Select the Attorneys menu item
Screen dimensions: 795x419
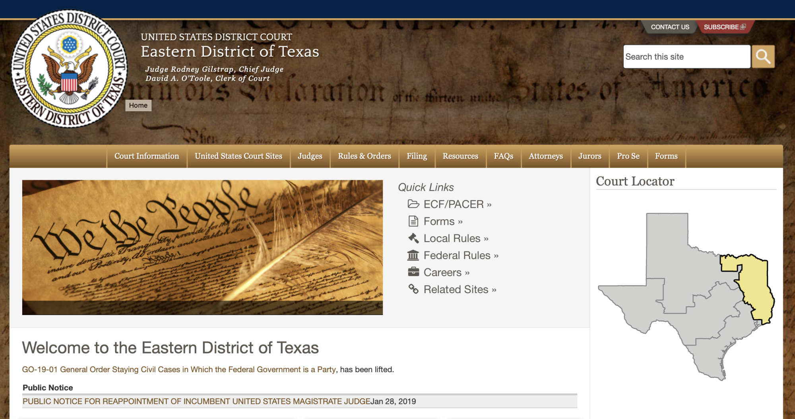[546, 156]
